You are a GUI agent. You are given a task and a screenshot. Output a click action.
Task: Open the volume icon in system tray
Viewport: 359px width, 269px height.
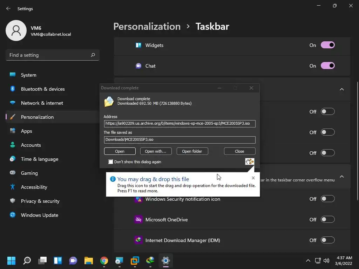(326, 261)
